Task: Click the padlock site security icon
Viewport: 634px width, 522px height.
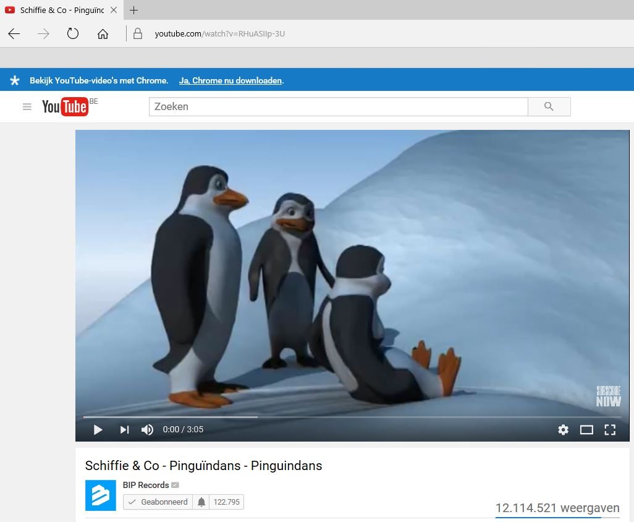Action: click(137, 33)
